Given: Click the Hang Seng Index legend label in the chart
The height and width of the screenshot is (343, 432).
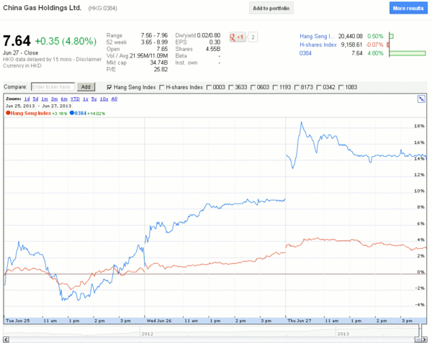Looking at the screenshot, I should (30, 113).
